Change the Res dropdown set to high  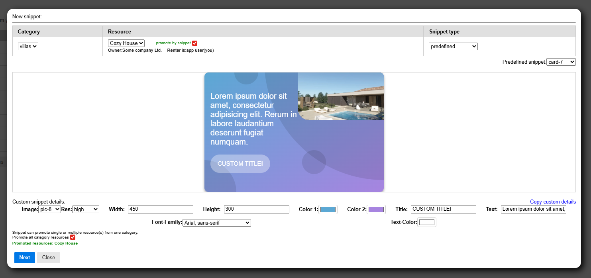[85, 209]
